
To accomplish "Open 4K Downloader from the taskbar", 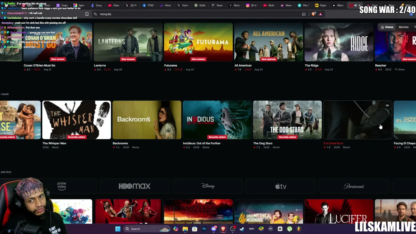I will click(270, 229).
